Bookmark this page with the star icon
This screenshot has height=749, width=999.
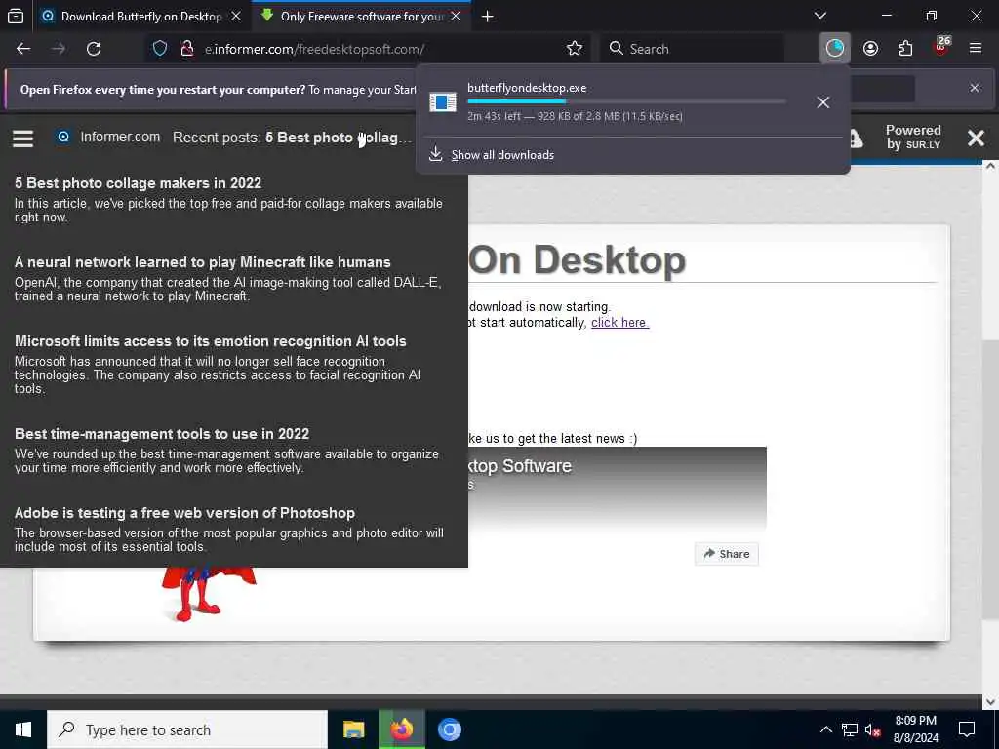tap(574, 49)
